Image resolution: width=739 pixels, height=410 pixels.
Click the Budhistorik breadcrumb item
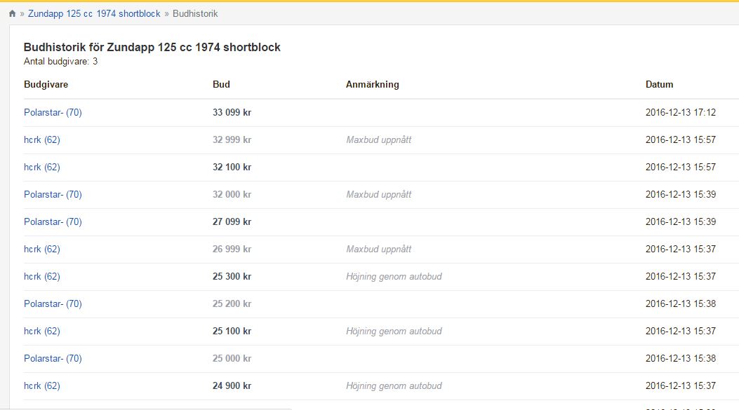pyautogui.click(x=195, y=14)
